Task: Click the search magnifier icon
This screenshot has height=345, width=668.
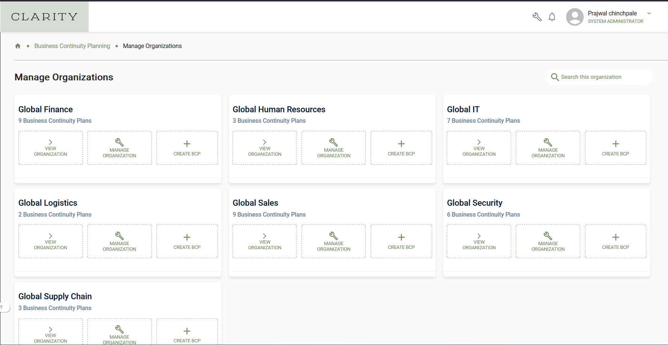Action: pos(555,77)
